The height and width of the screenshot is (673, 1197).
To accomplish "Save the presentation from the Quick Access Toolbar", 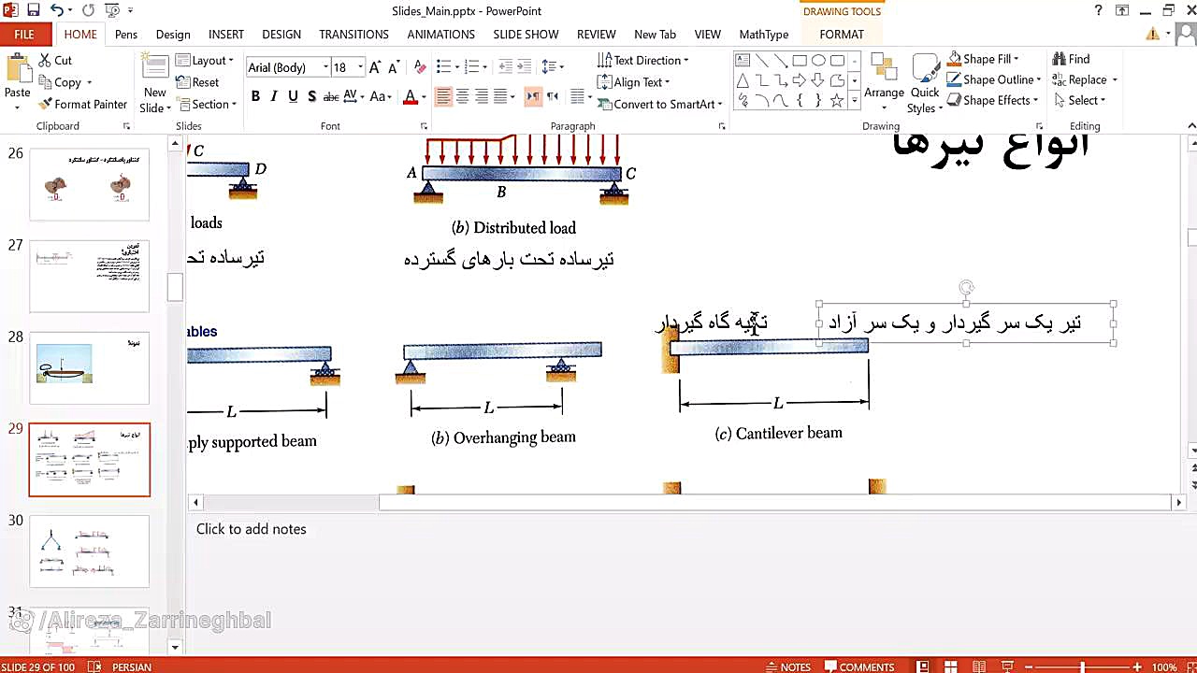I will coord(34,10).
